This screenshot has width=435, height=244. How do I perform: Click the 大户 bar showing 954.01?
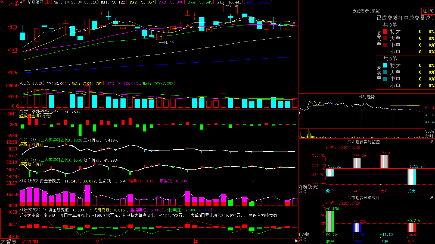[384, 162]
